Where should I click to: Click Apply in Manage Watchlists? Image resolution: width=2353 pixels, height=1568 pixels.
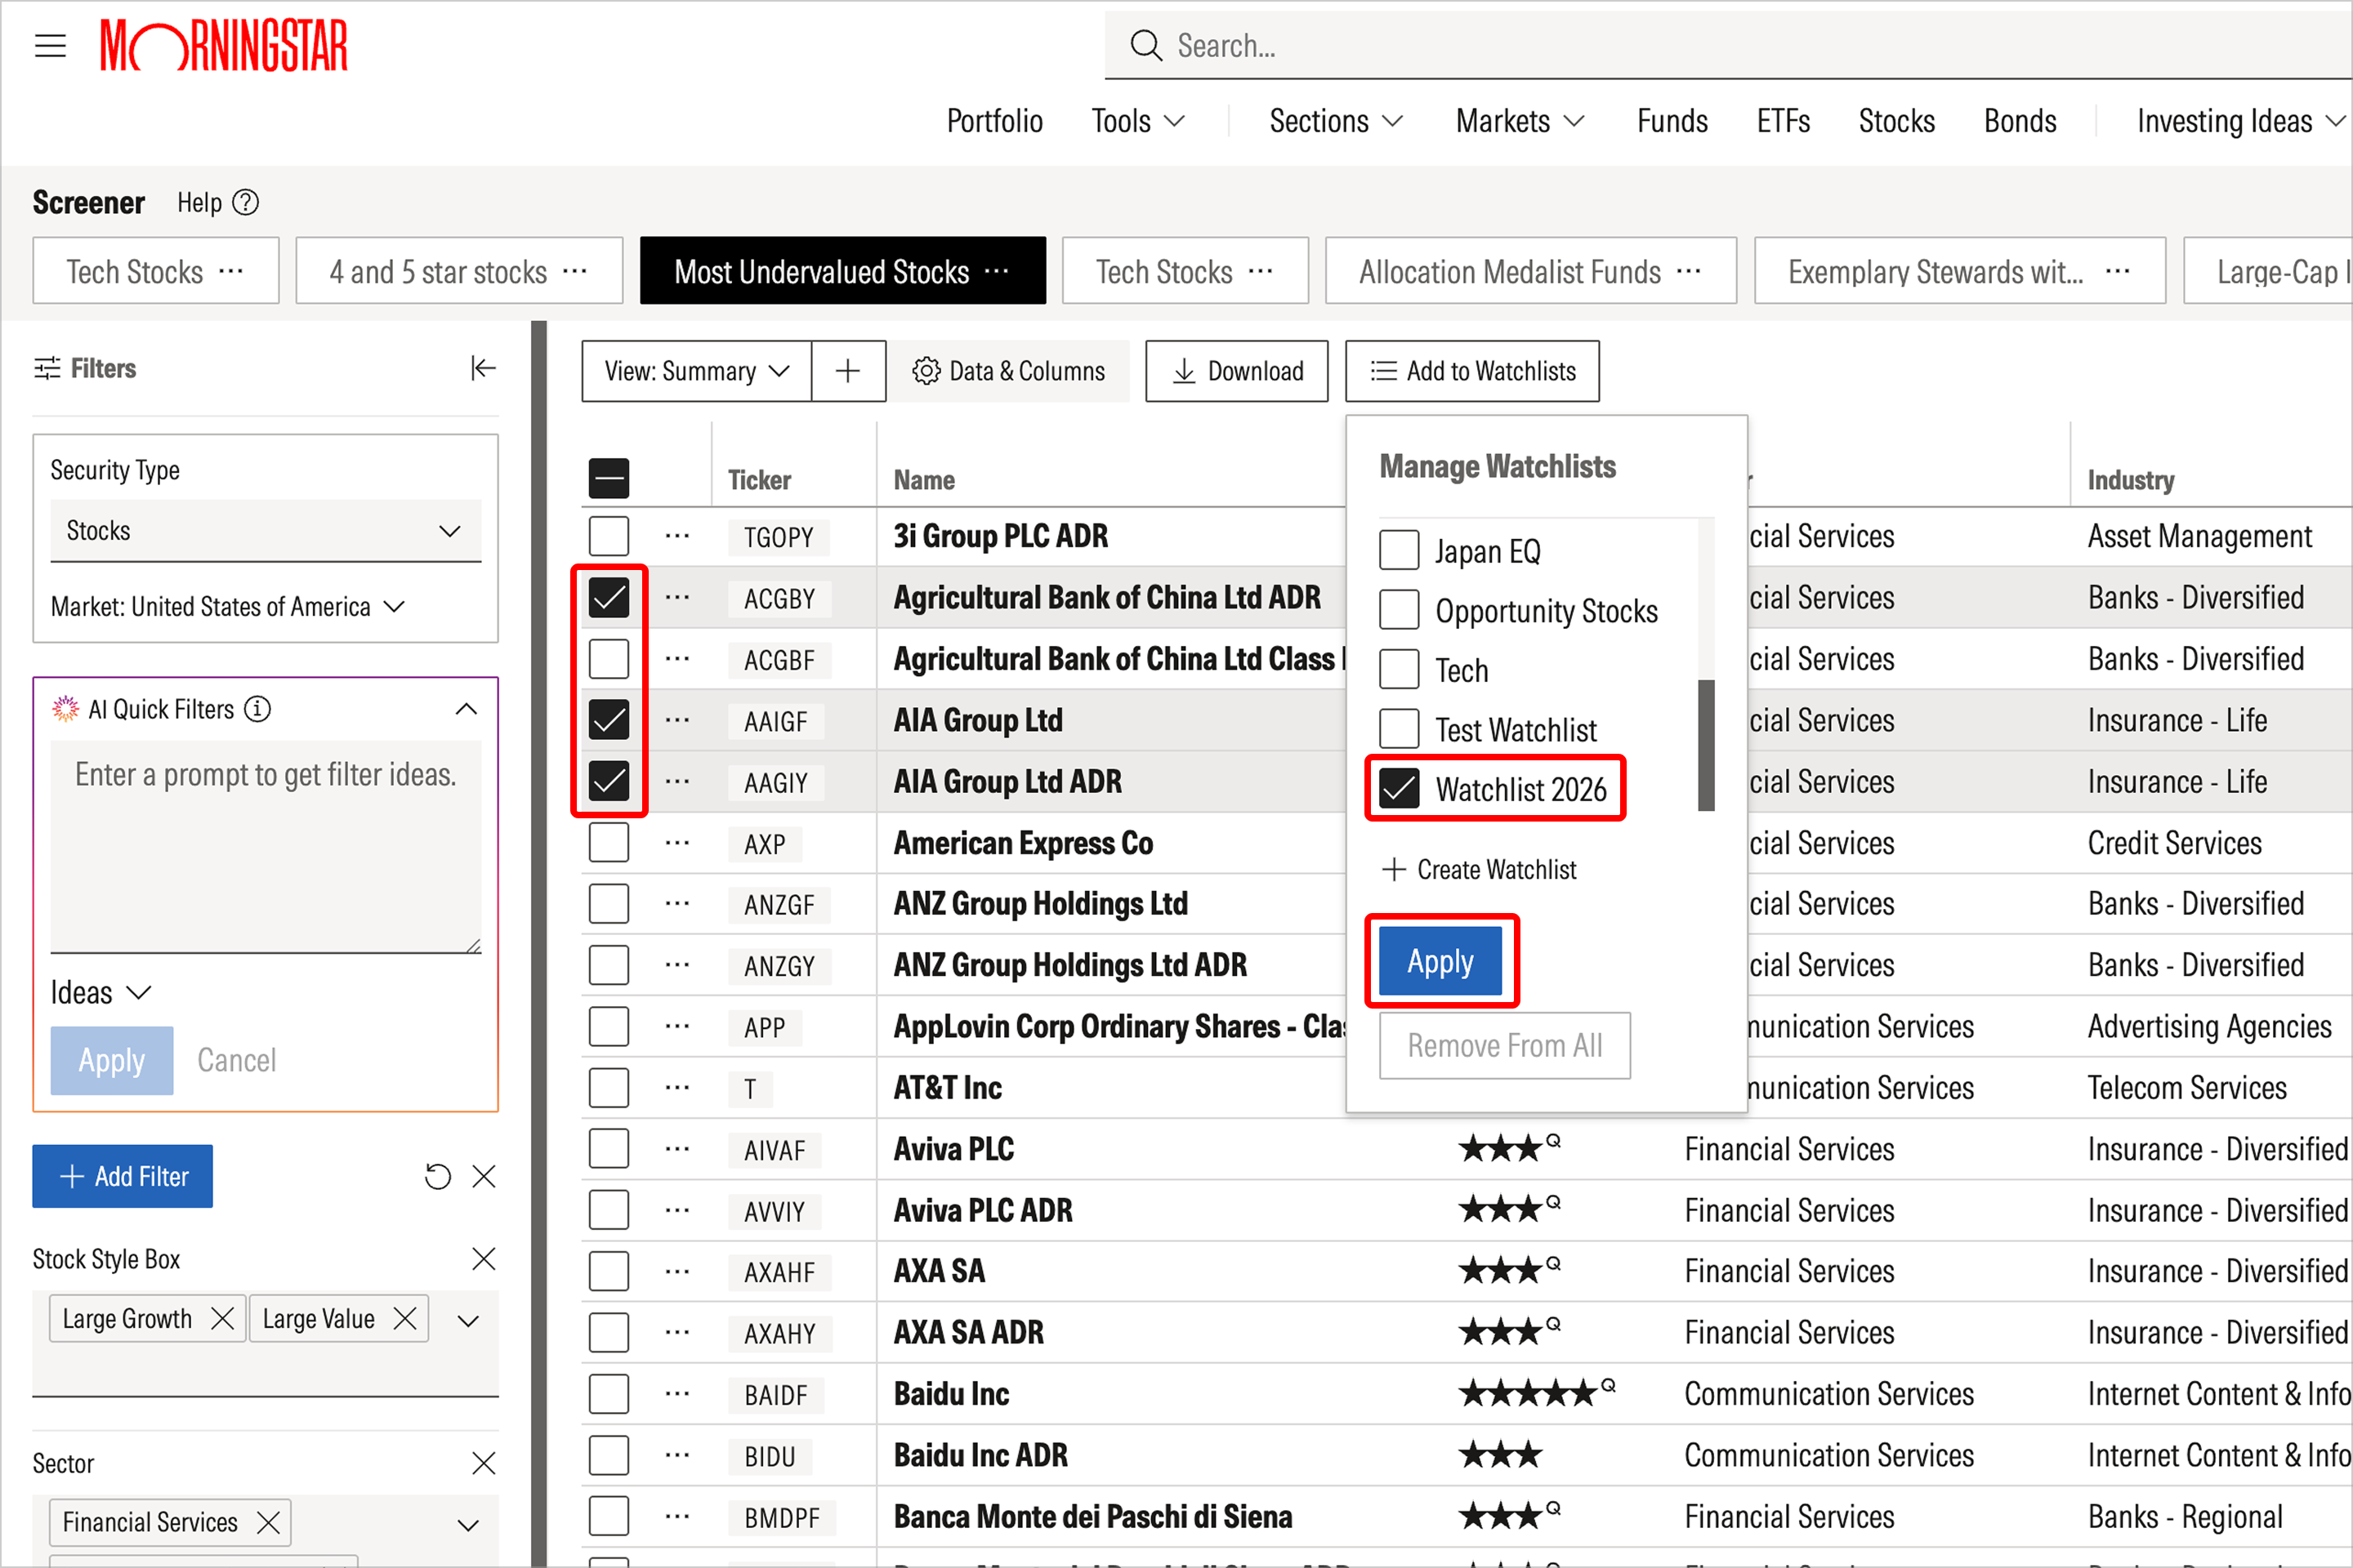1440,961
